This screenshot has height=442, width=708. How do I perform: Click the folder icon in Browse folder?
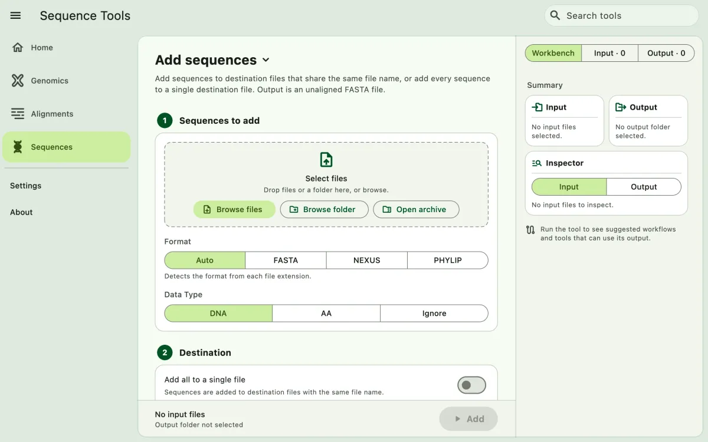(x=294, y=209)
